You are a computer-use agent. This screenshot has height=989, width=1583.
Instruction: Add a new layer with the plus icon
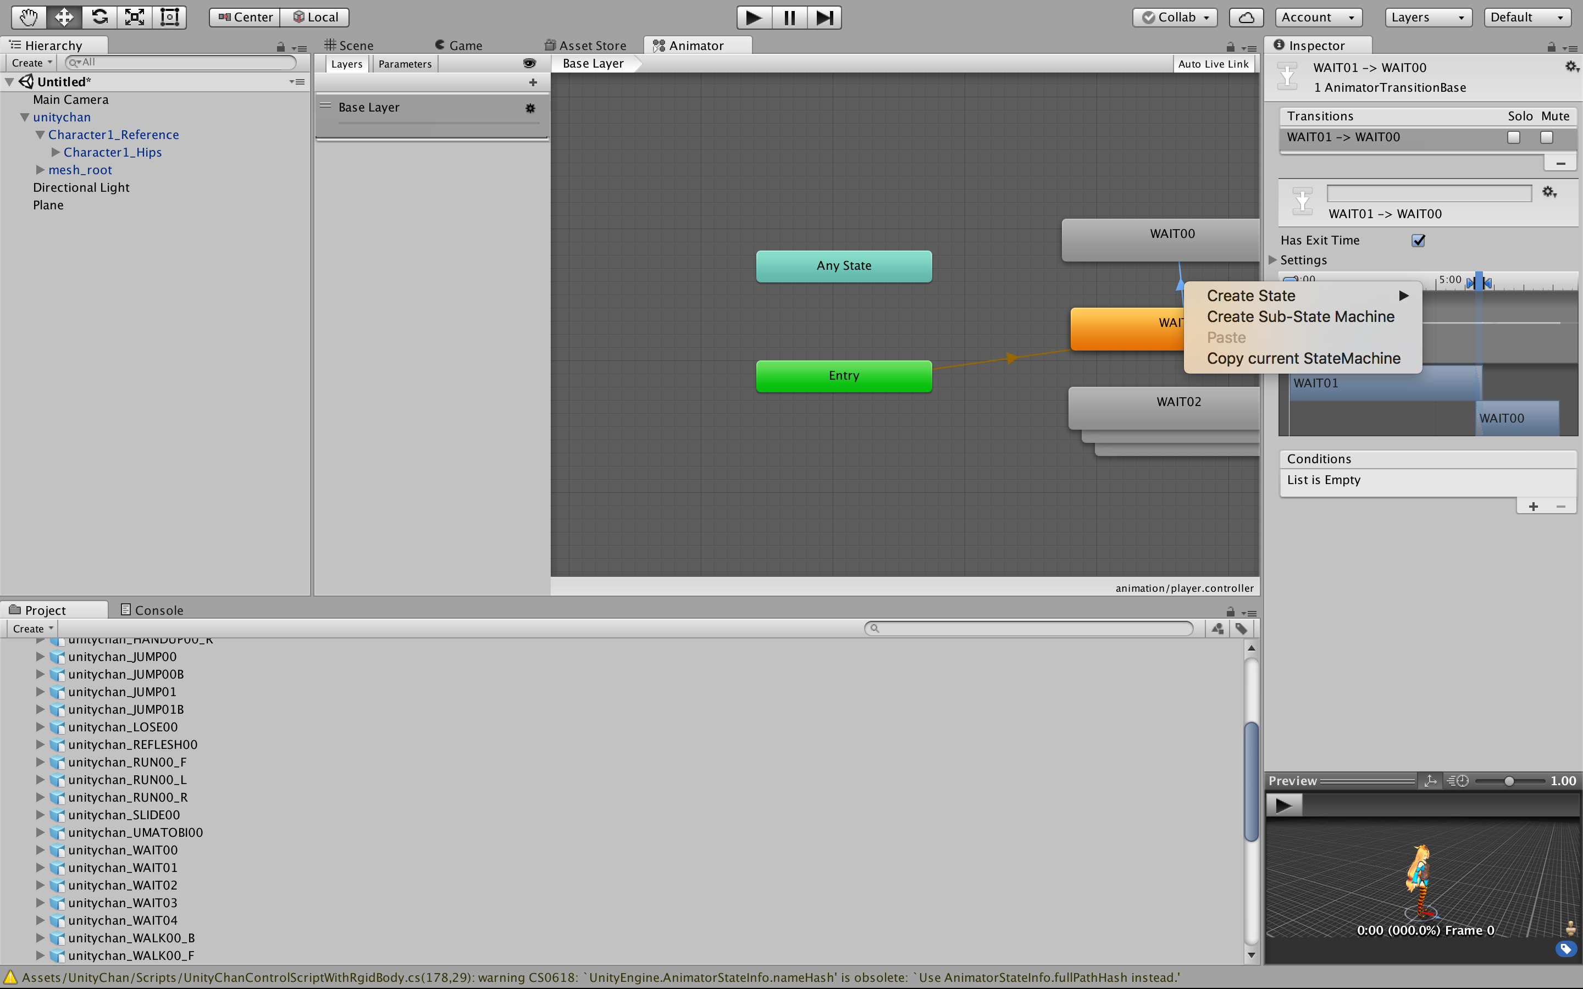tap(534, 82)
